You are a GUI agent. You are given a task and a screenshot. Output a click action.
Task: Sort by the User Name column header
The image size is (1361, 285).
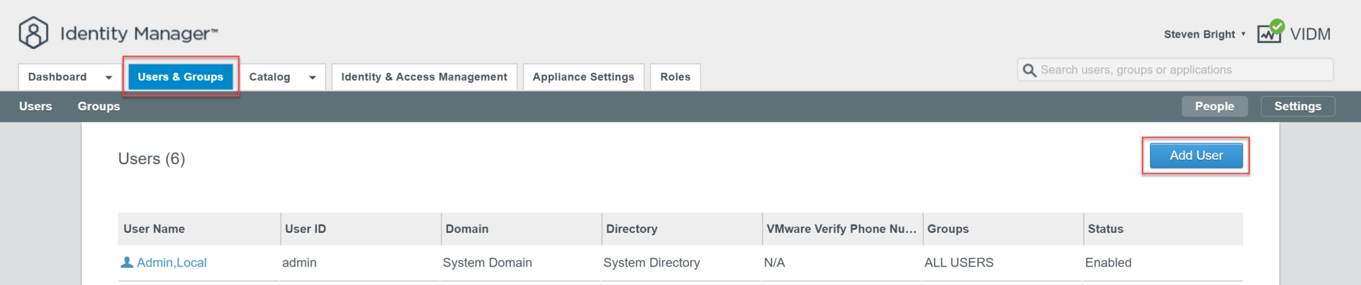click(x=154, y=229)
